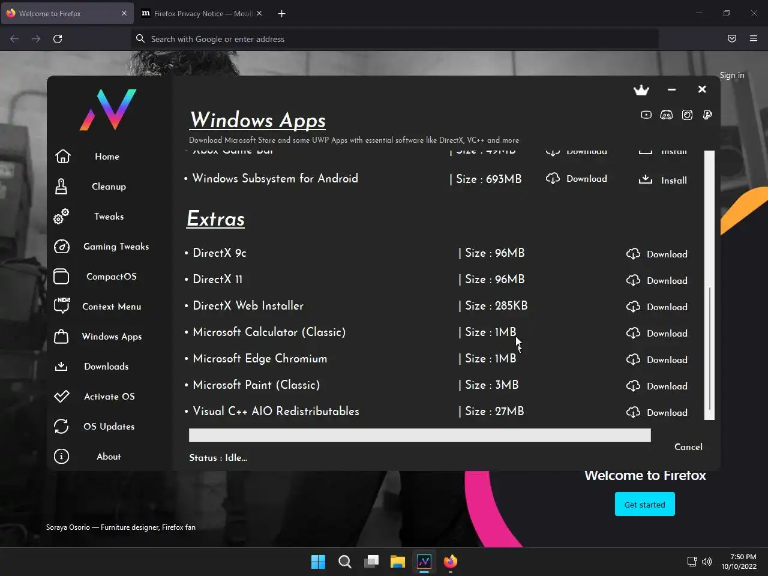Image resolution: width=768 pixels, height=576 pixels.
Task: Open Firefox application menu hamburger
Action: (x=754, y=39)
